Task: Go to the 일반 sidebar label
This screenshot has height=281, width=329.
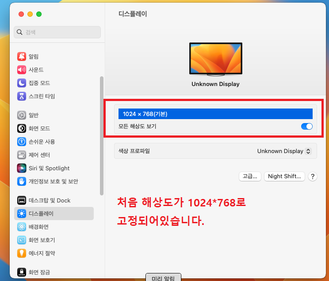Action: click(34, 115)
